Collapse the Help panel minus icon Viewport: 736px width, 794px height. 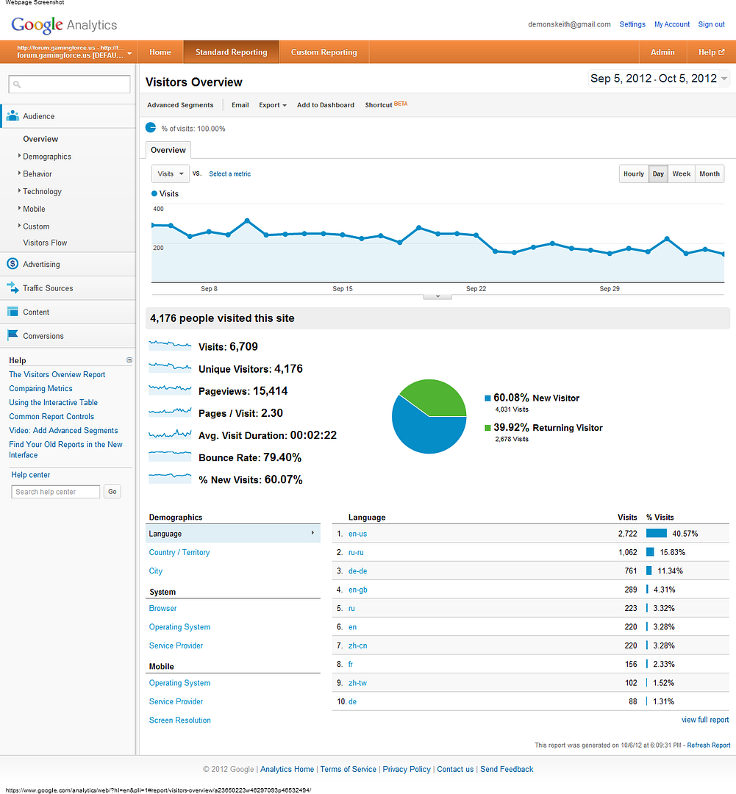tap(129, 360)
